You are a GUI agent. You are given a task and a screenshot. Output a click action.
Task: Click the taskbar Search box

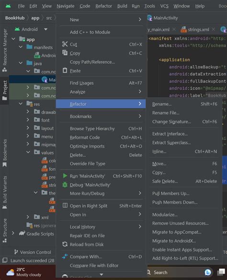179,272
